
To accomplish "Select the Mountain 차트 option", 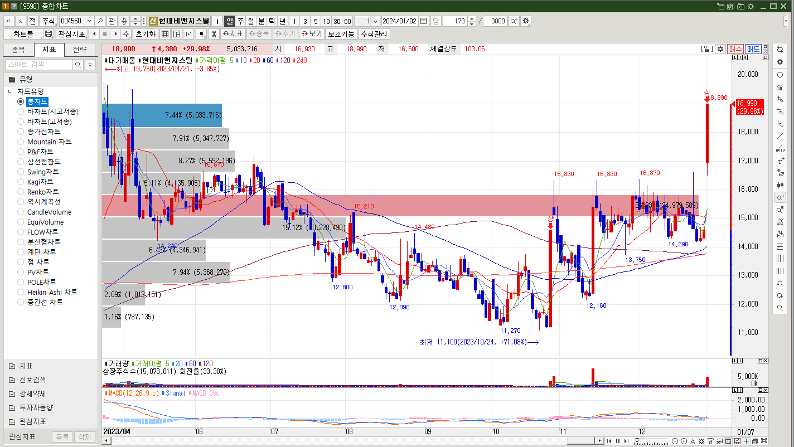I will (49, 142).
